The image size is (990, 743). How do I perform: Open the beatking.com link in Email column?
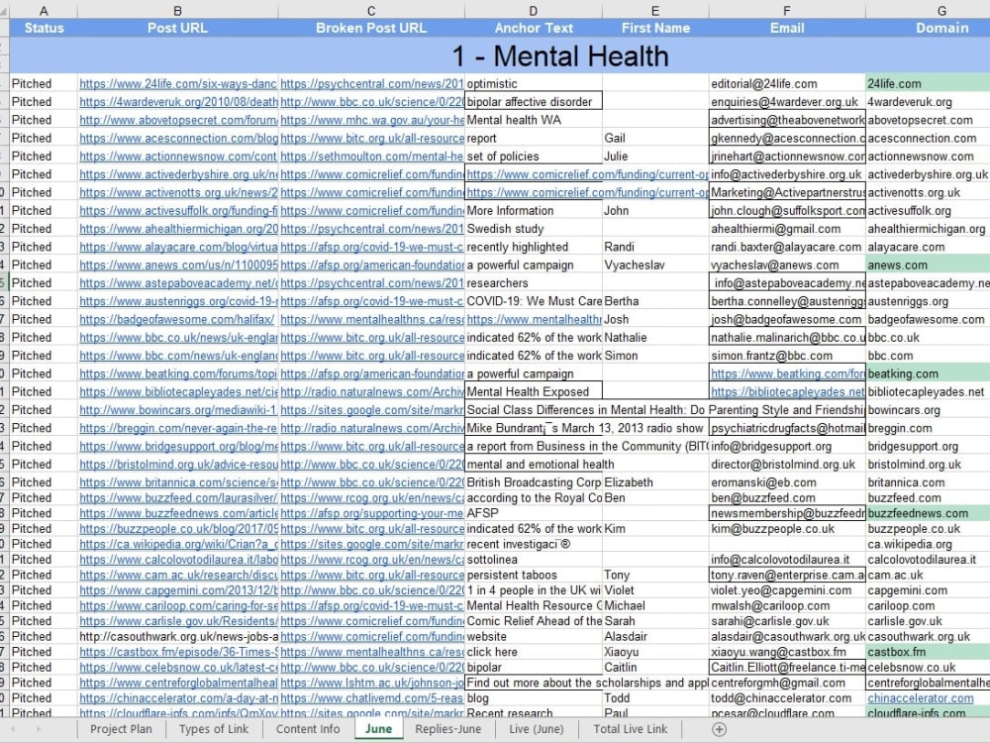787,374
